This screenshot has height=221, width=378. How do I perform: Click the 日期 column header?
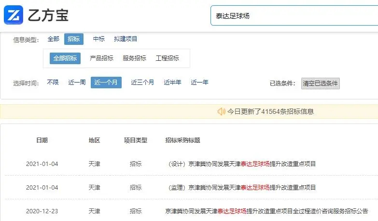pos(42,140)
